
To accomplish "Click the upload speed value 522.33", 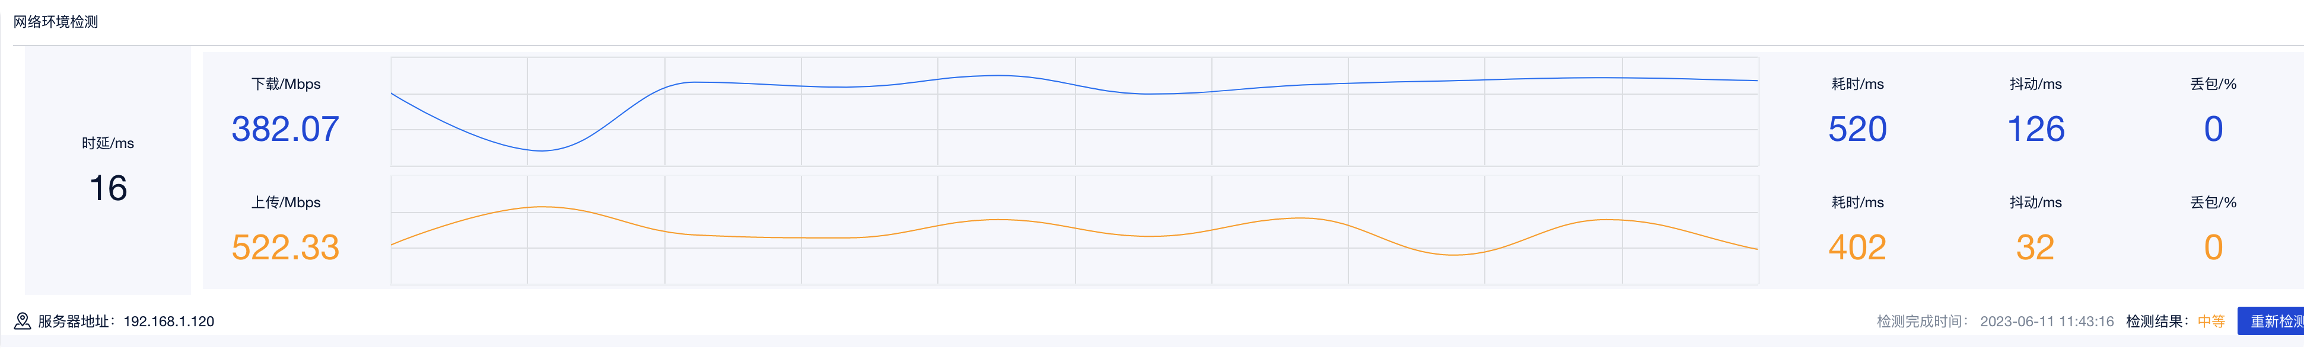I will pos(285,247).
